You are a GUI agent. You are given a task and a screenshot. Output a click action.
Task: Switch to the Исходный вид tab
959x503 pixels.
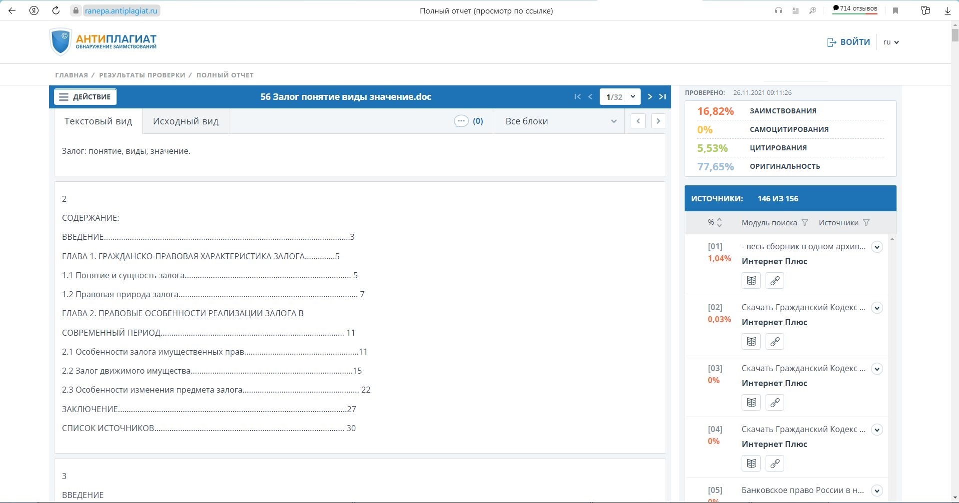coord(185,121)
